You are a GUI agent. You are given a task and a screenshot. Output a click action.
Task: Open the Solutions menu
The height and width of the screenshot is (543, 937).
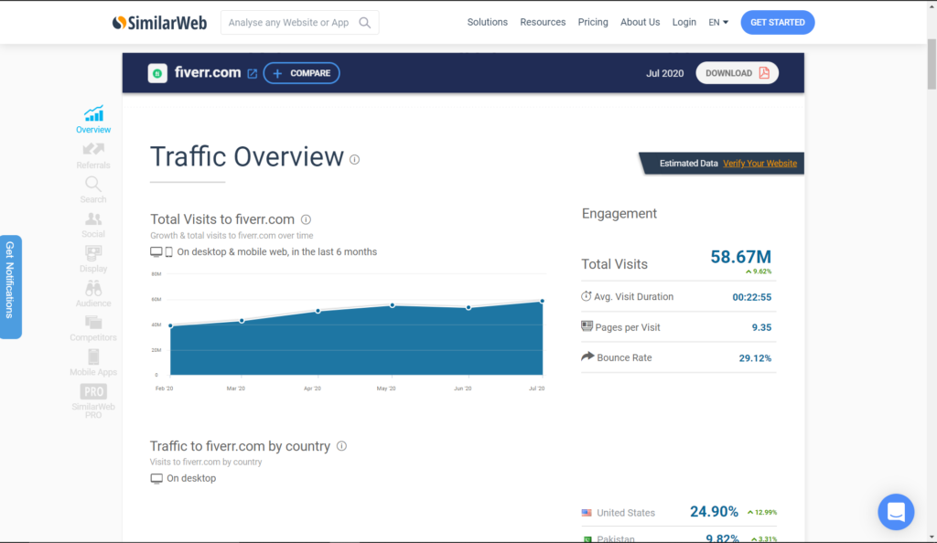click(487, 23)
